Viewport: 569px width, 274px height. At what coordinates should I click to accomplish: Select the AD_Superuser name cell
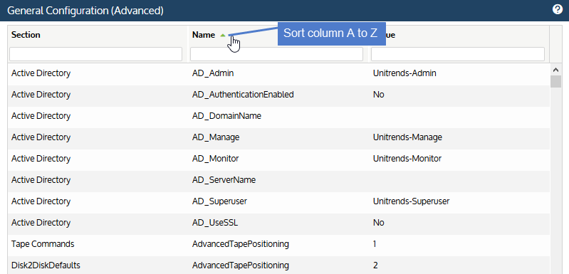pyautogui.click(x=219, y=201)
